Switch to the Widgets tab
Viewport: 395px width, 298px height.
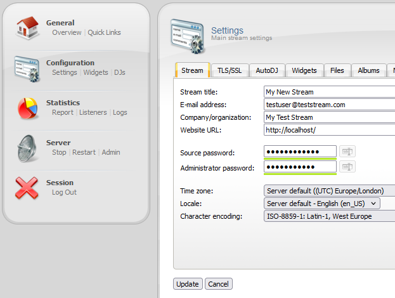click(x=304, y=70)
